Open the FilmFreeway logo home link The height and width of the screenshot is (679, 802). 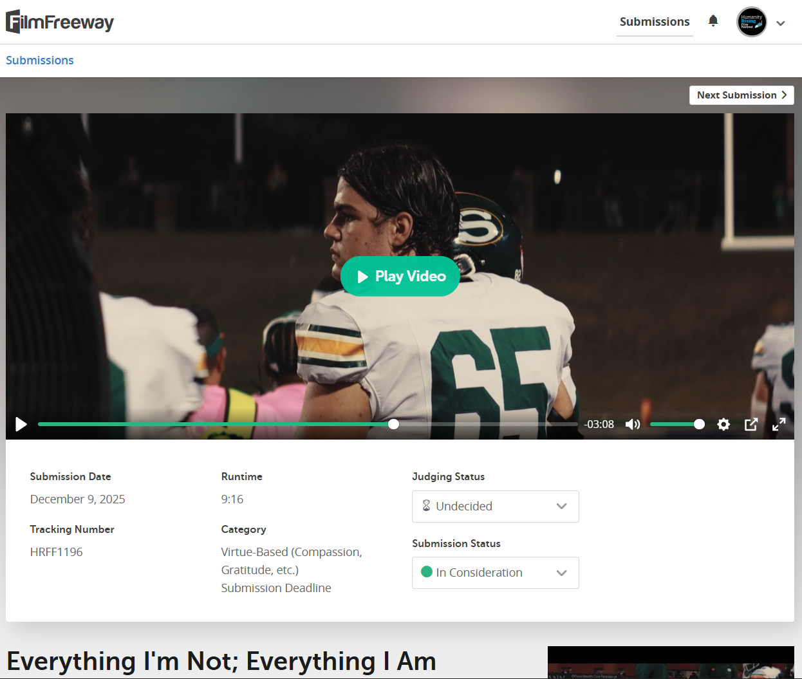point(60,22)
